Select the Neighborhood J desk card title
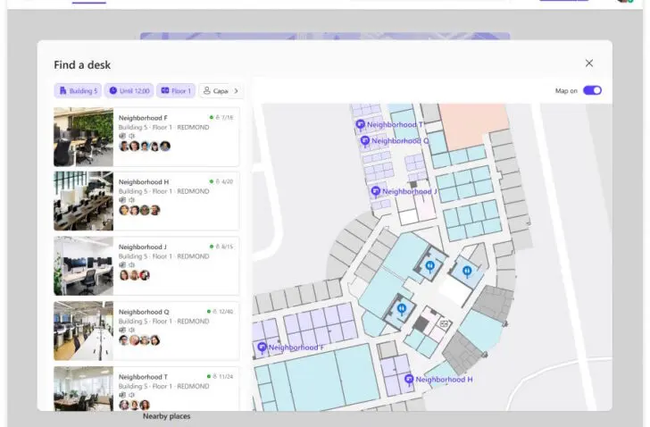Image resolution: width=650 pixels, height=427 pixels. pos(143,247)
